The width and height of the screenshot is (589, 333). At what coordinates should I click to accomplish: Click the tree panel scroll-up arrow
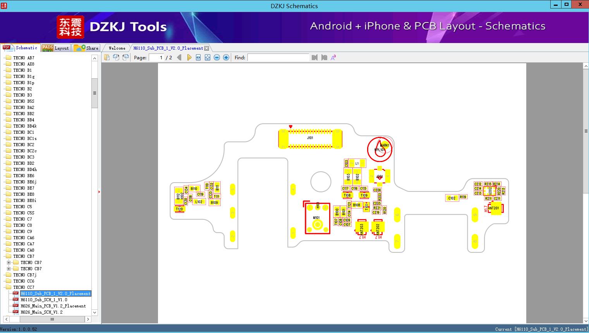[x=94, y=58]
